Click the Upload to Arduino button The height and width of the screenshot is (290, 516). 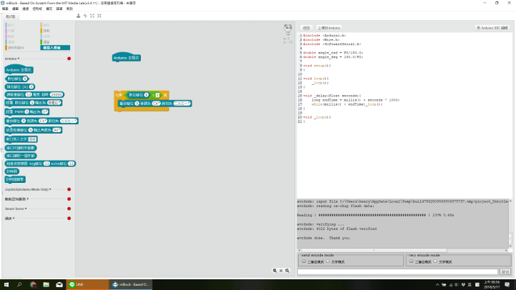tap(327, 27)
